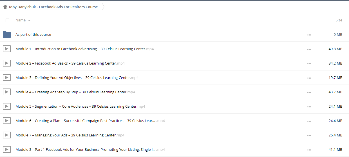This screenshot has width=349, height=157.
Task: Click the video icon for Module 4
Action: 7,92
